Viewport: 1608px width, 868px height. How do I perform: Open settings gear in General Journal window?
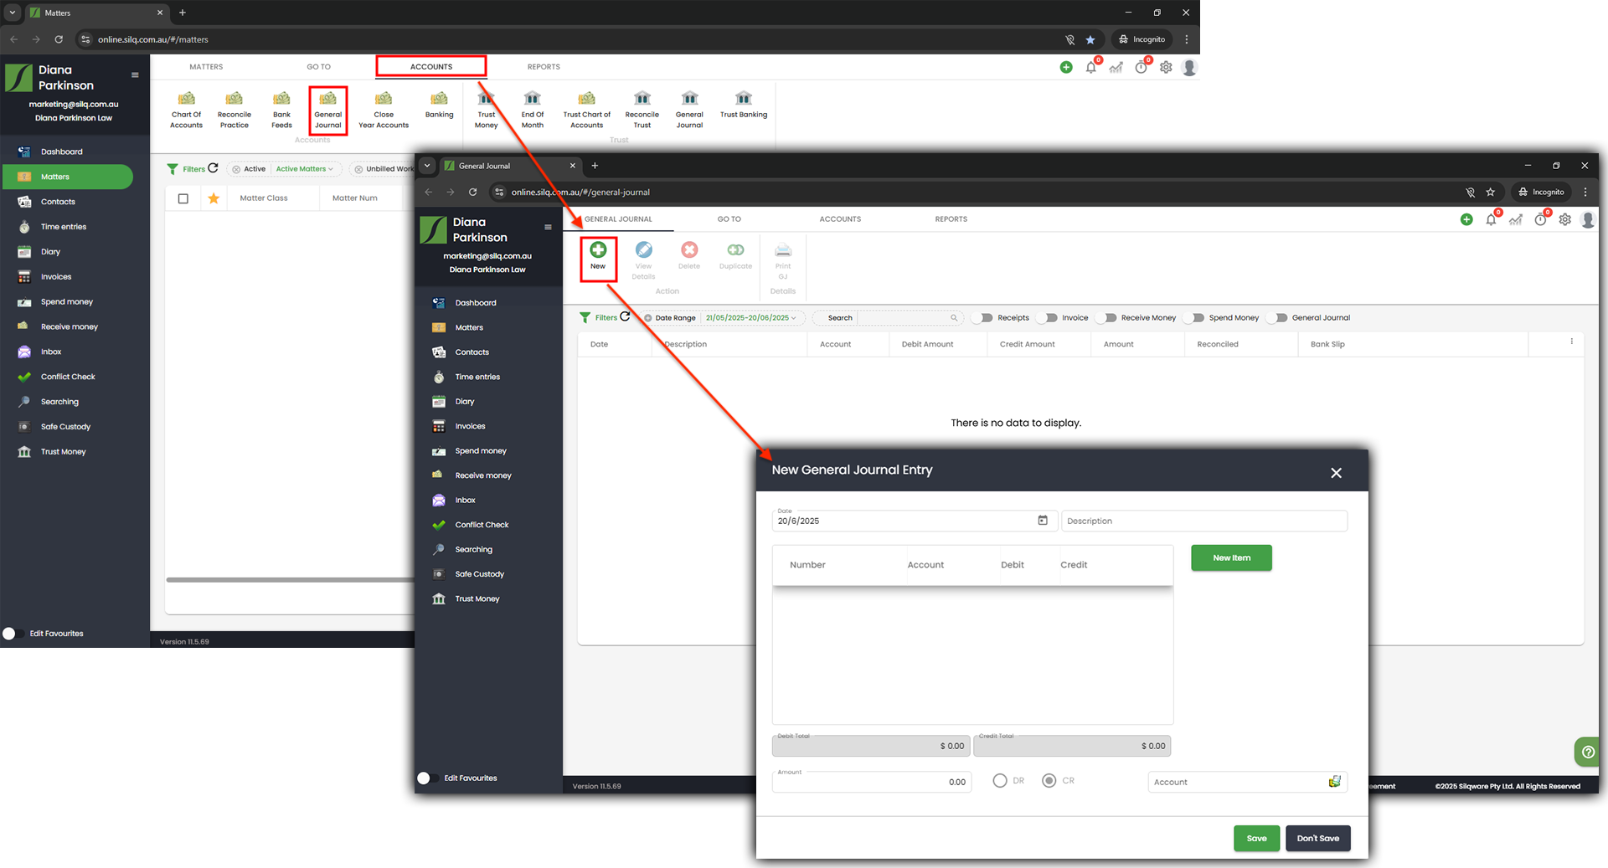tap(1564, 219)
